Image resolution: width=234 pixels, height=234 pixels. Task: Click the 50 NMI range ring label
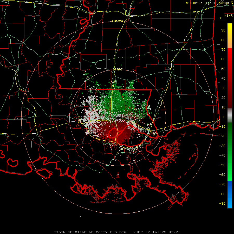[x=118, y=69]
